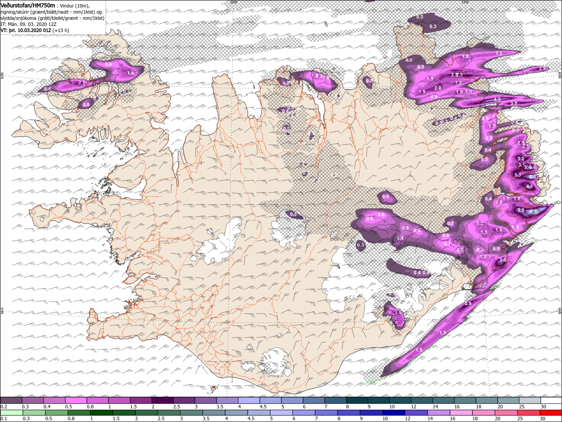
Task: Select the bright pink 0.5 snow legend swatch
Action: click(x=76, y=400)
